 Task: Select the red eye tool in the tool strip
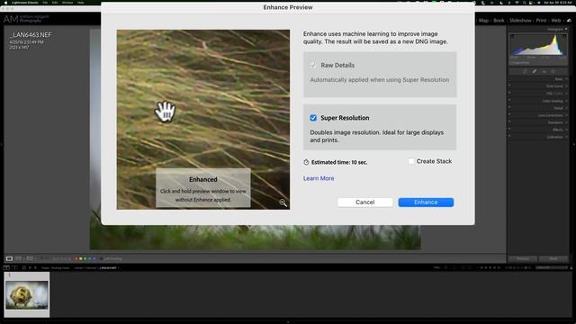coord(544,71)
